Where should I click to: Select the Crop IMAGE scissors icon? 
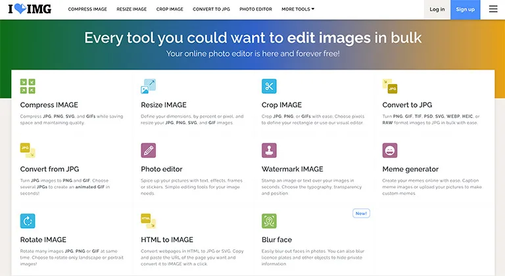(269, 86)
